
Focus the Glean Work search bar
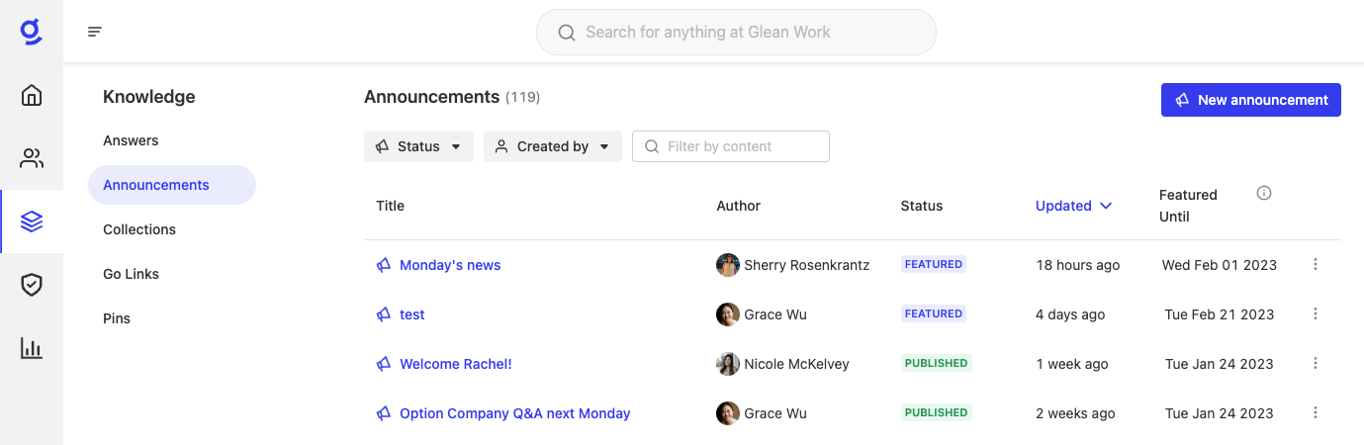click(x=736, y=33)
